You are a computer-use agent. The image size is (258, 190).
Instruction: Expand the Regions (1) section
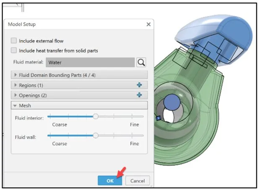click(16, 85)
